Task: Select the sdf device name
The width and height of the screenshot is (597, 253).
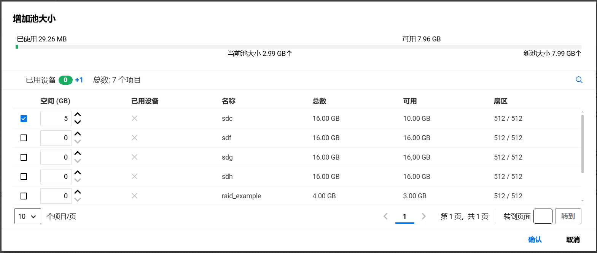Action: 226,138
